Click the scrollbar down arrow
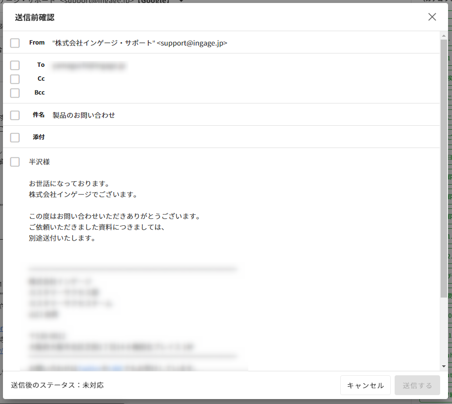 click(x=444, y=366)
